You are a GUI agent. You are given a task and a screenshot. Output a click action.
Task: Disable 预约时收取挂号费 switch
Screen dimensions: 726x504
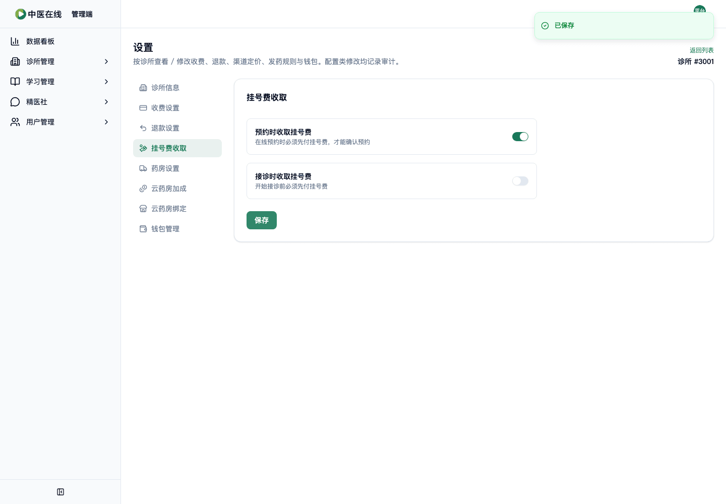tap(520, 137)
